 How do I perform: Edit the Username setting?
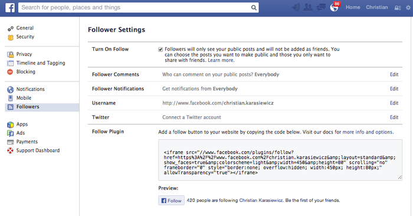point(394,103)
